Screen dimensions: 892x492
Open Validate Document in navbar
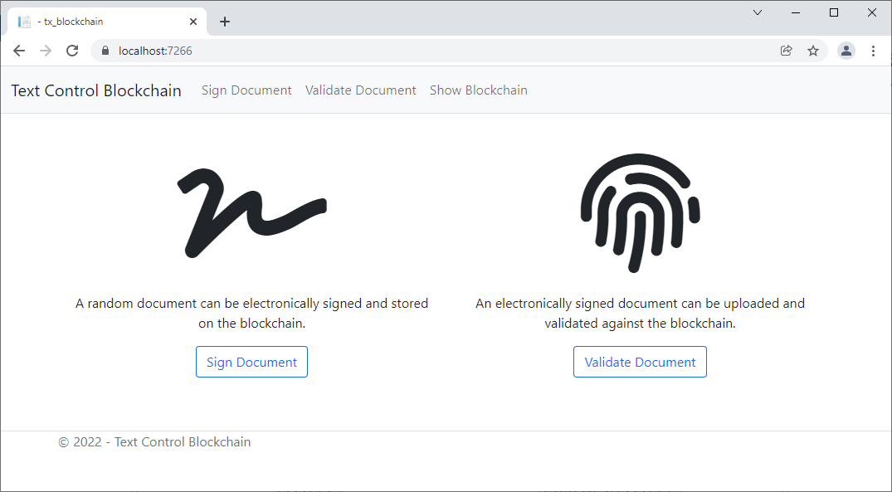(x=361, y=90)
